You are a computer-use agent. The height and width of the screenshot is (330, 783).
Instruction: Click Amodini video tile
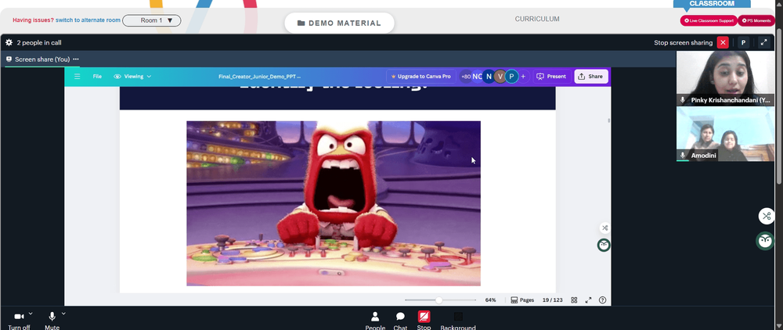pos(725,134)
